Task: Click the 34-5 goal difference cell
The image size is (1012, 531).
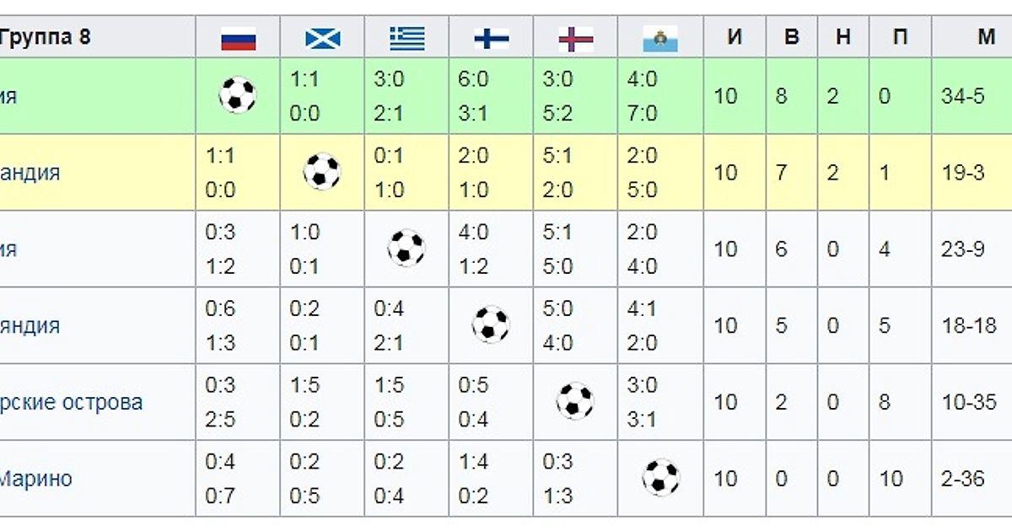Action: click(x=963, y=96)
